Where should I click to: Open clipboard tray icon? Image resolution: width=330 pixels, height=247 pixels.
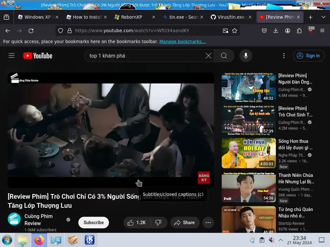[262, 240]
